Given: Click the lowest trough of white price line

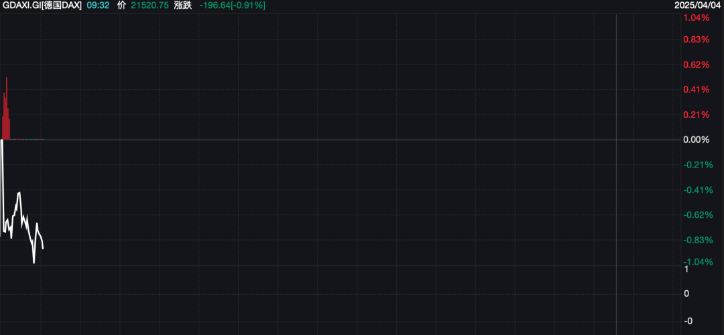Looking at the screenshot, I should pyautogui.click(x=34, y=263).
